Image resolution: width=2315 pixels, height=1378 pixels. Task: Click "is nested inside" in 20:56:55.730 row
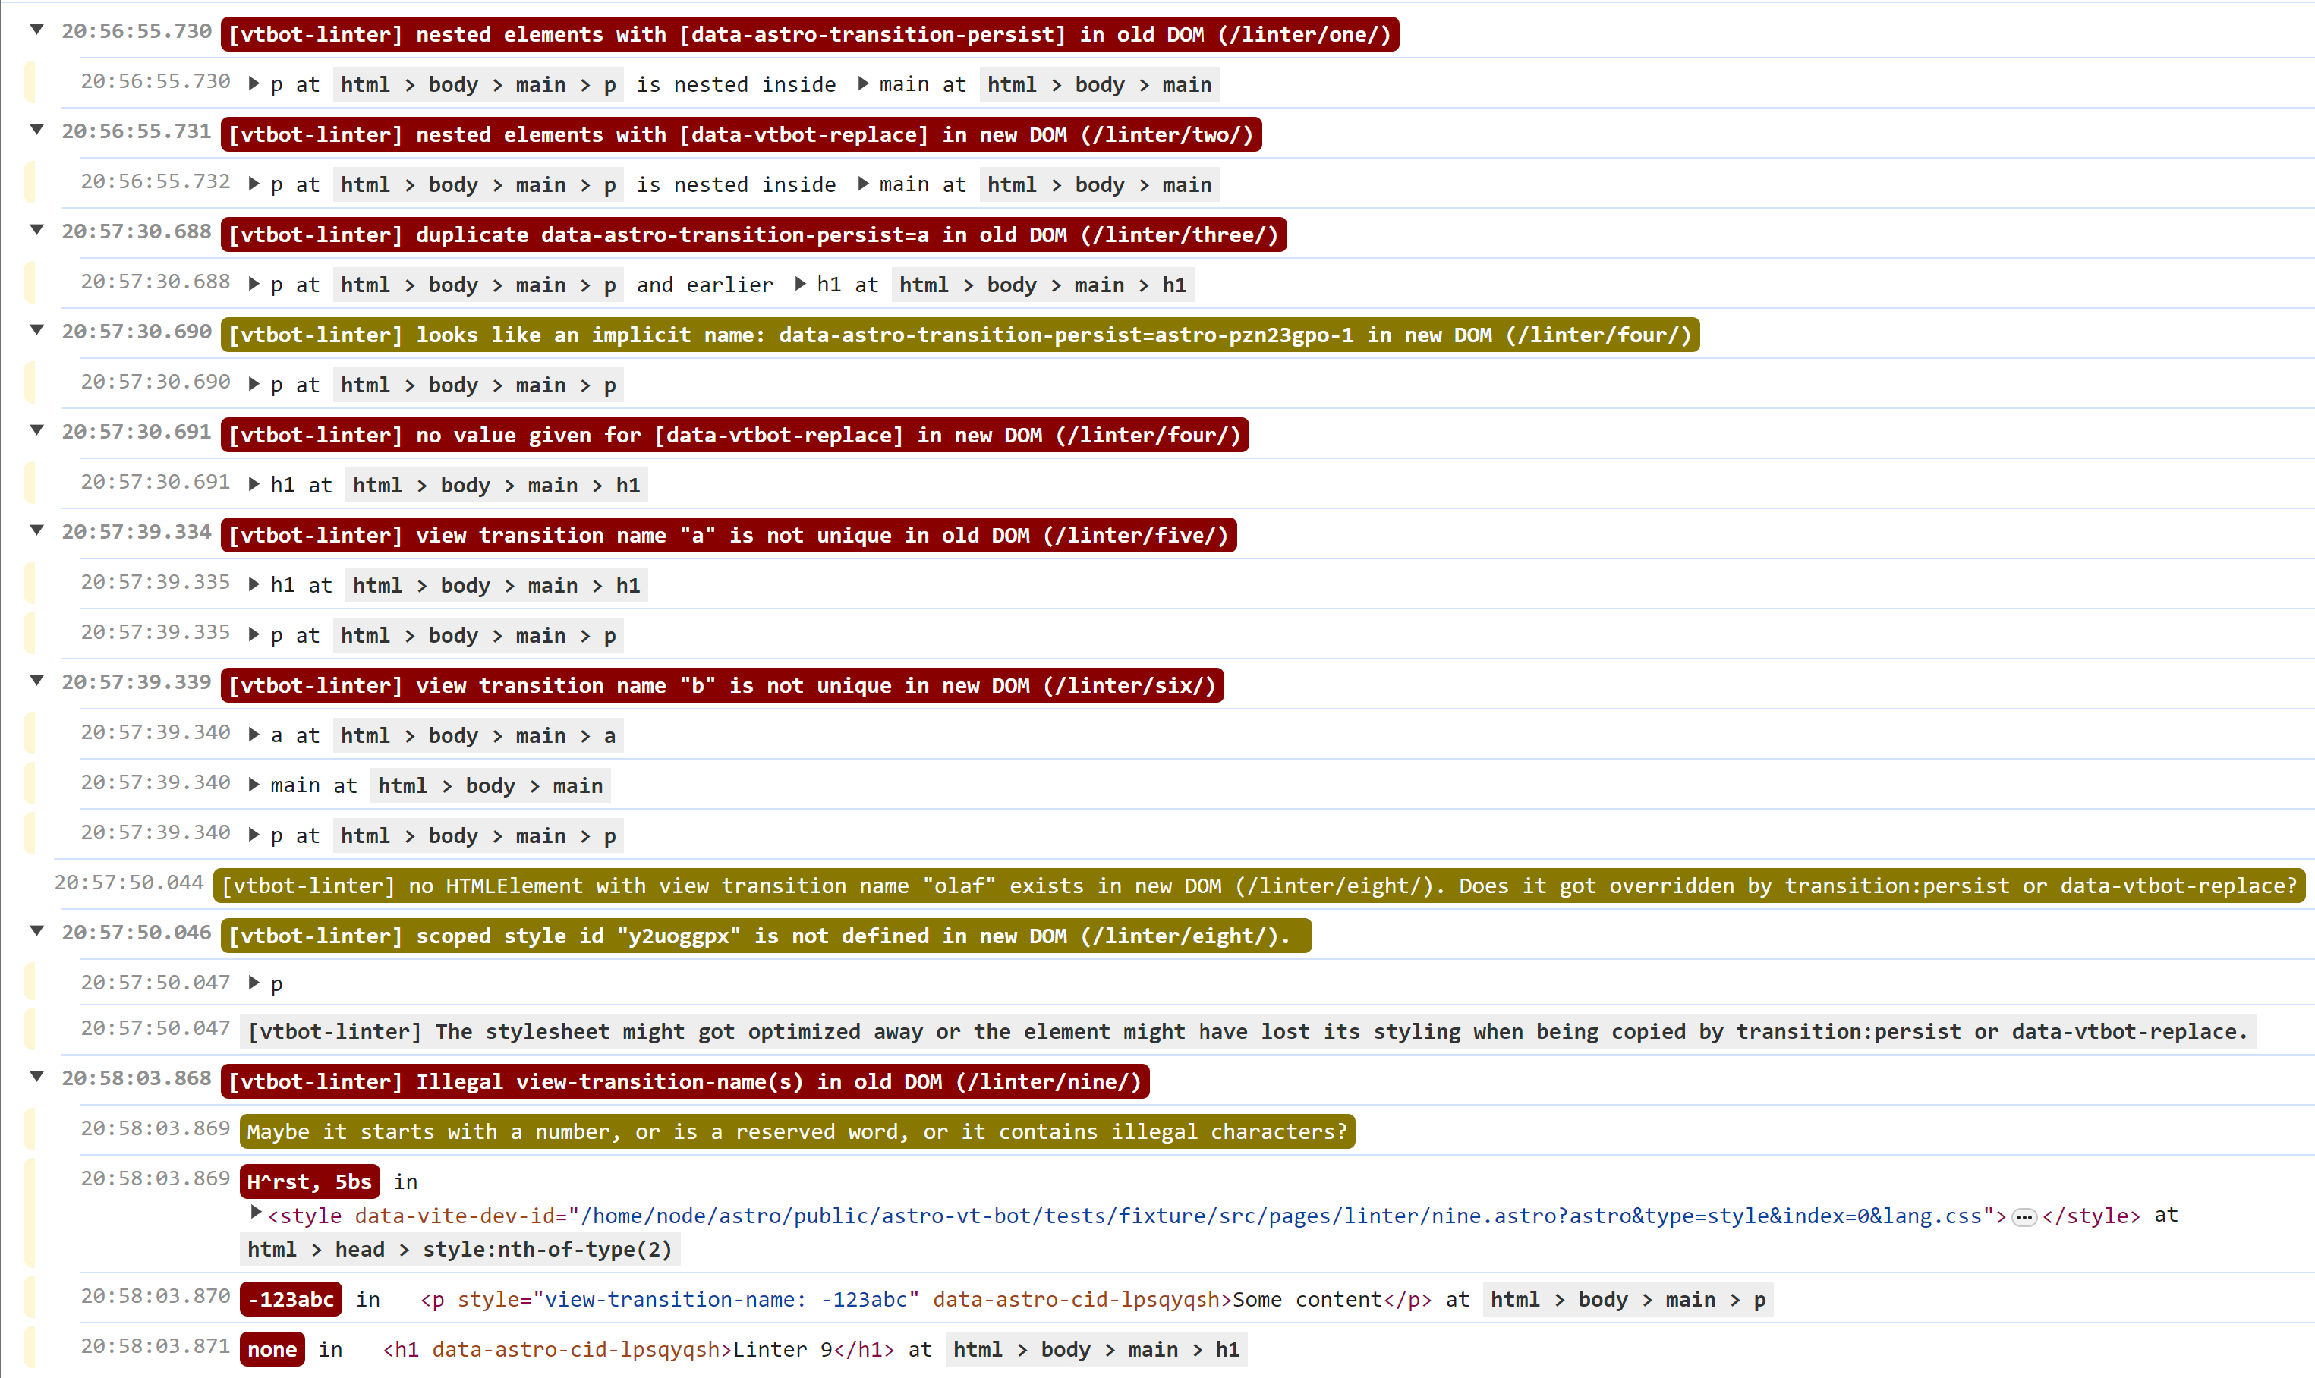pos(735,84)
